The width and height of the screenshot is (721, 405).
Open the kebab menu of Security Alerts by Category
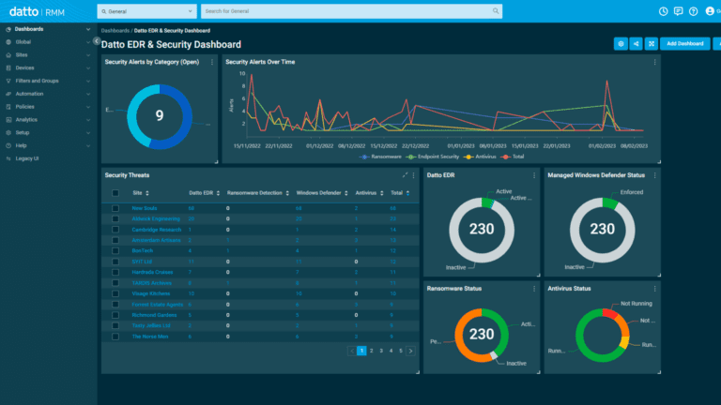[212, 62]
